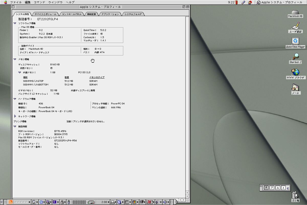Collapse the メモリ概略 section
This screenshot has width=307, height=205.
15,59
